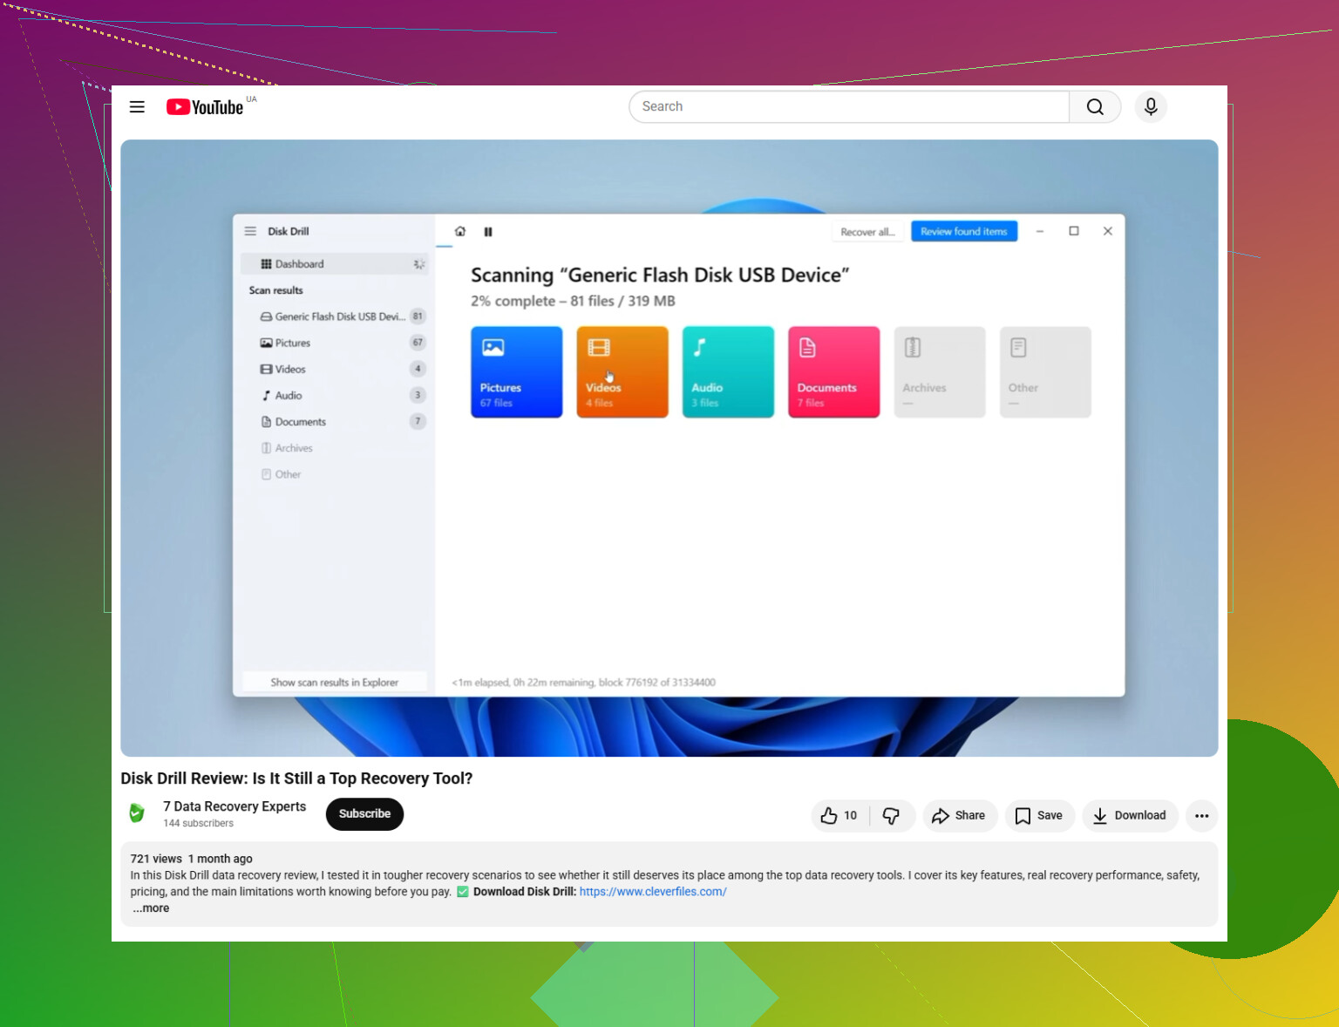Open the gray Other tile
Image resolution: width=1339 pixels, height=1027 pixels.
[x=1045, y=372]
